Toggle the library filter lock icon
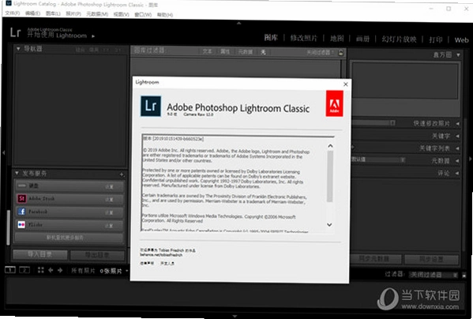Screen dimensions: 473x319 pos(341,52)
